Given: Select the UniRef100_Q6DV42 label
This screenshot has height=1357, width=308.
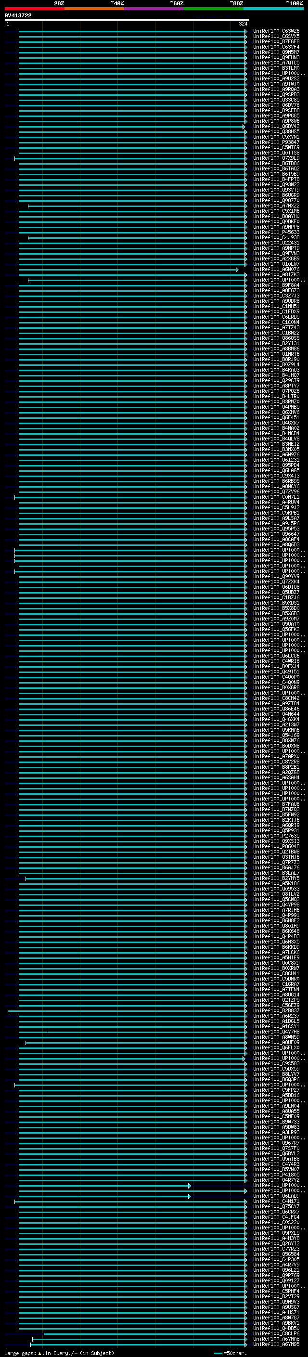Looking at the screenshot, I should point(276,127).
